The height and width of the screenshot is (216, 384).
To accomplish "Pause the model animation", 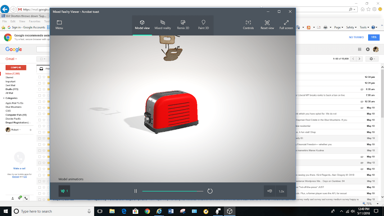I will [135, 191].
